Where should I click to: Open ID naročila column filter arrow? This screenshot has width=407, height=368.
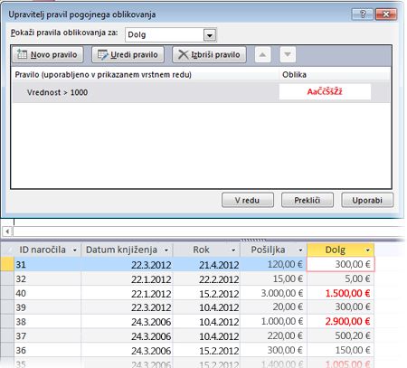coord(74,250)
